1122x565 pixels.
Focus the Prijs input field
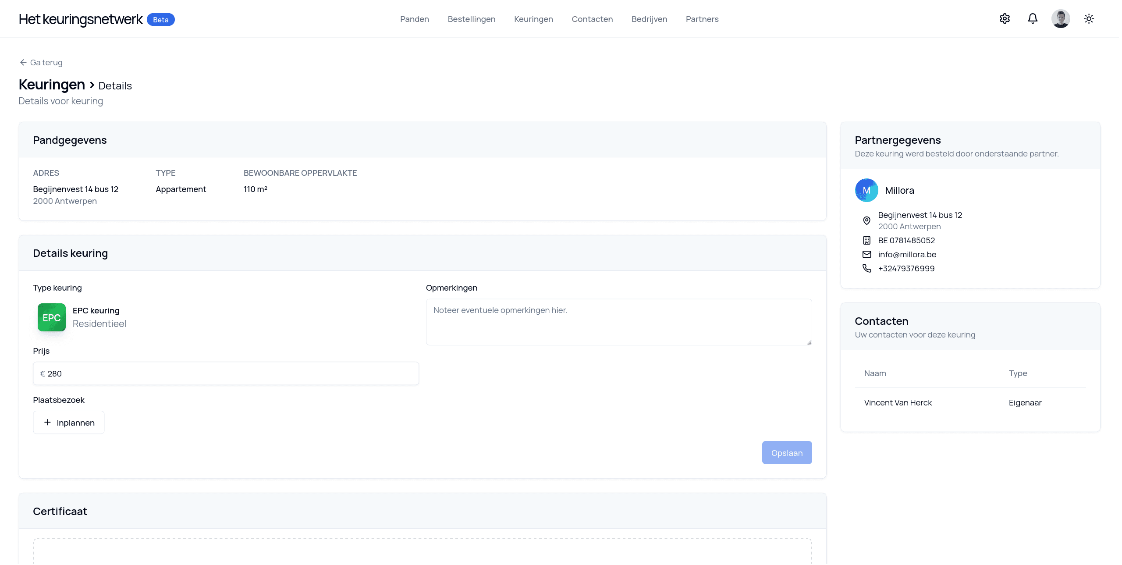click(226, 373)
